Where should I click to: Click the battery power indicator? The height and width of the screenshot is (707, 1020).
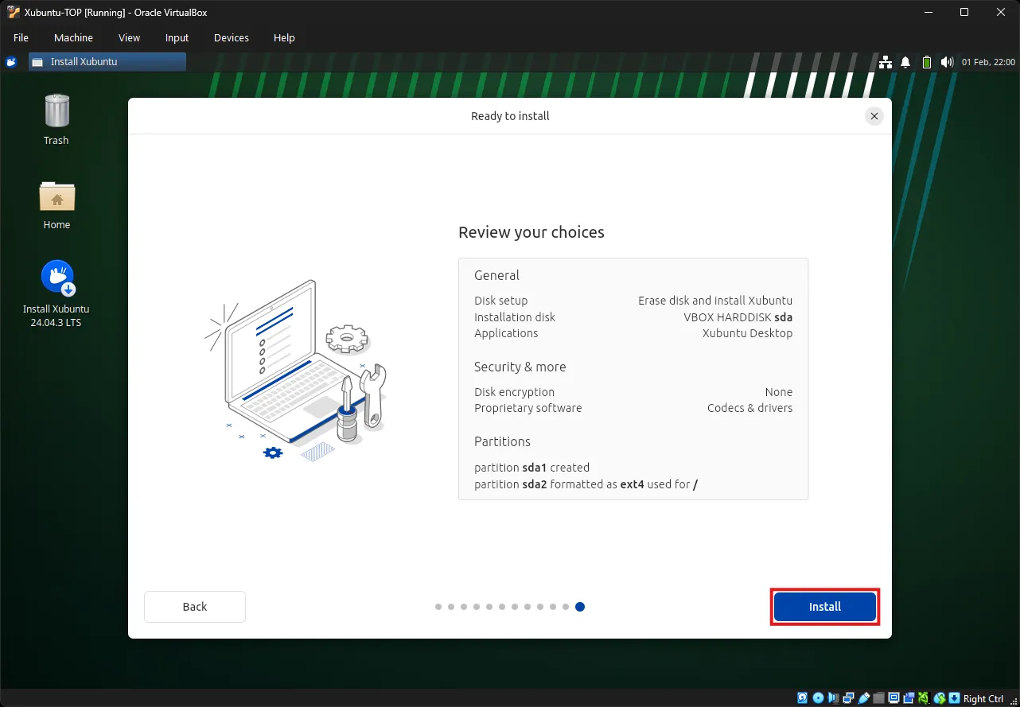point(926,62)
